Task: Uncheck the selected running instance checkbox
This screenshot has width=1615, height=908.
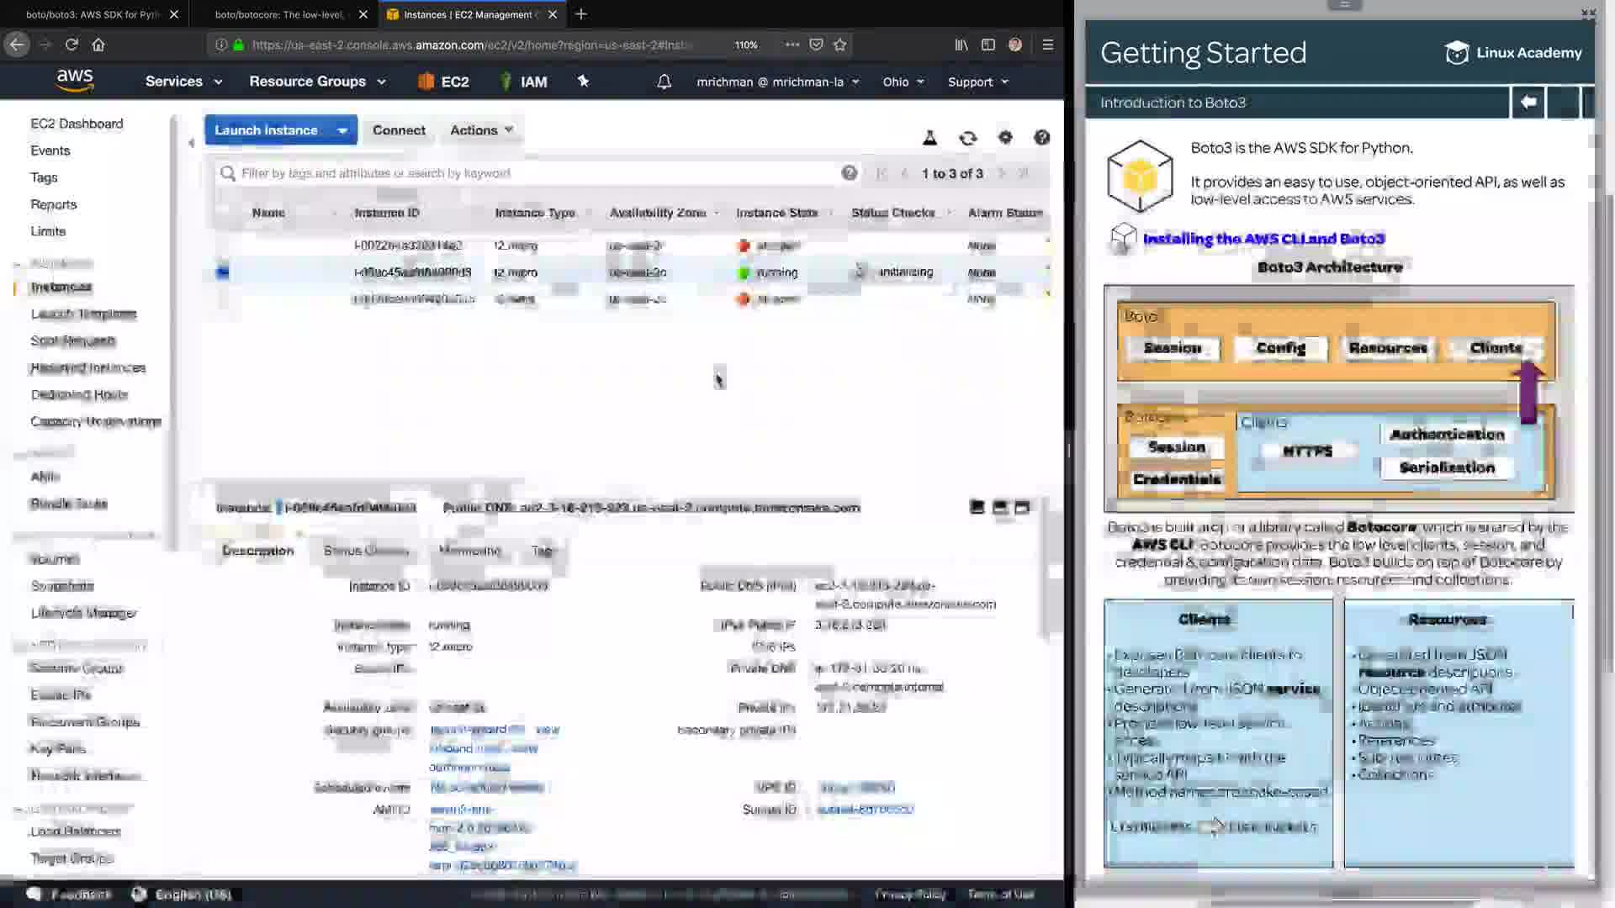Action: coord(223,272)
